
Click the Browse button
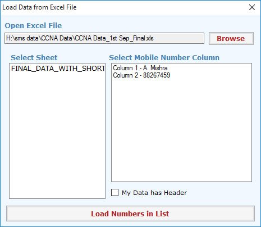click(231, 38)
